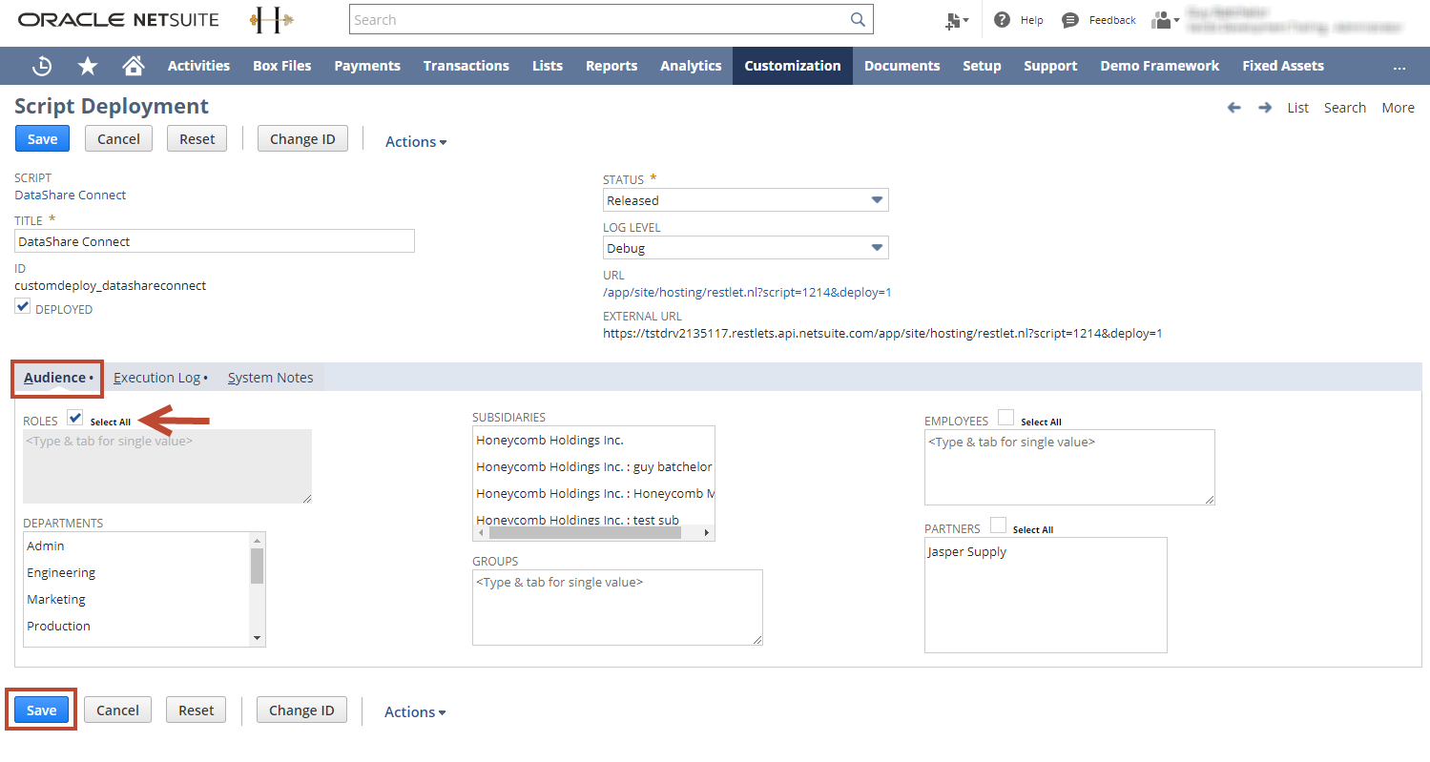Viewport: 1430px width, 762px height.
Task: Open the change role user icon
Action: [x=1165, y=20]
